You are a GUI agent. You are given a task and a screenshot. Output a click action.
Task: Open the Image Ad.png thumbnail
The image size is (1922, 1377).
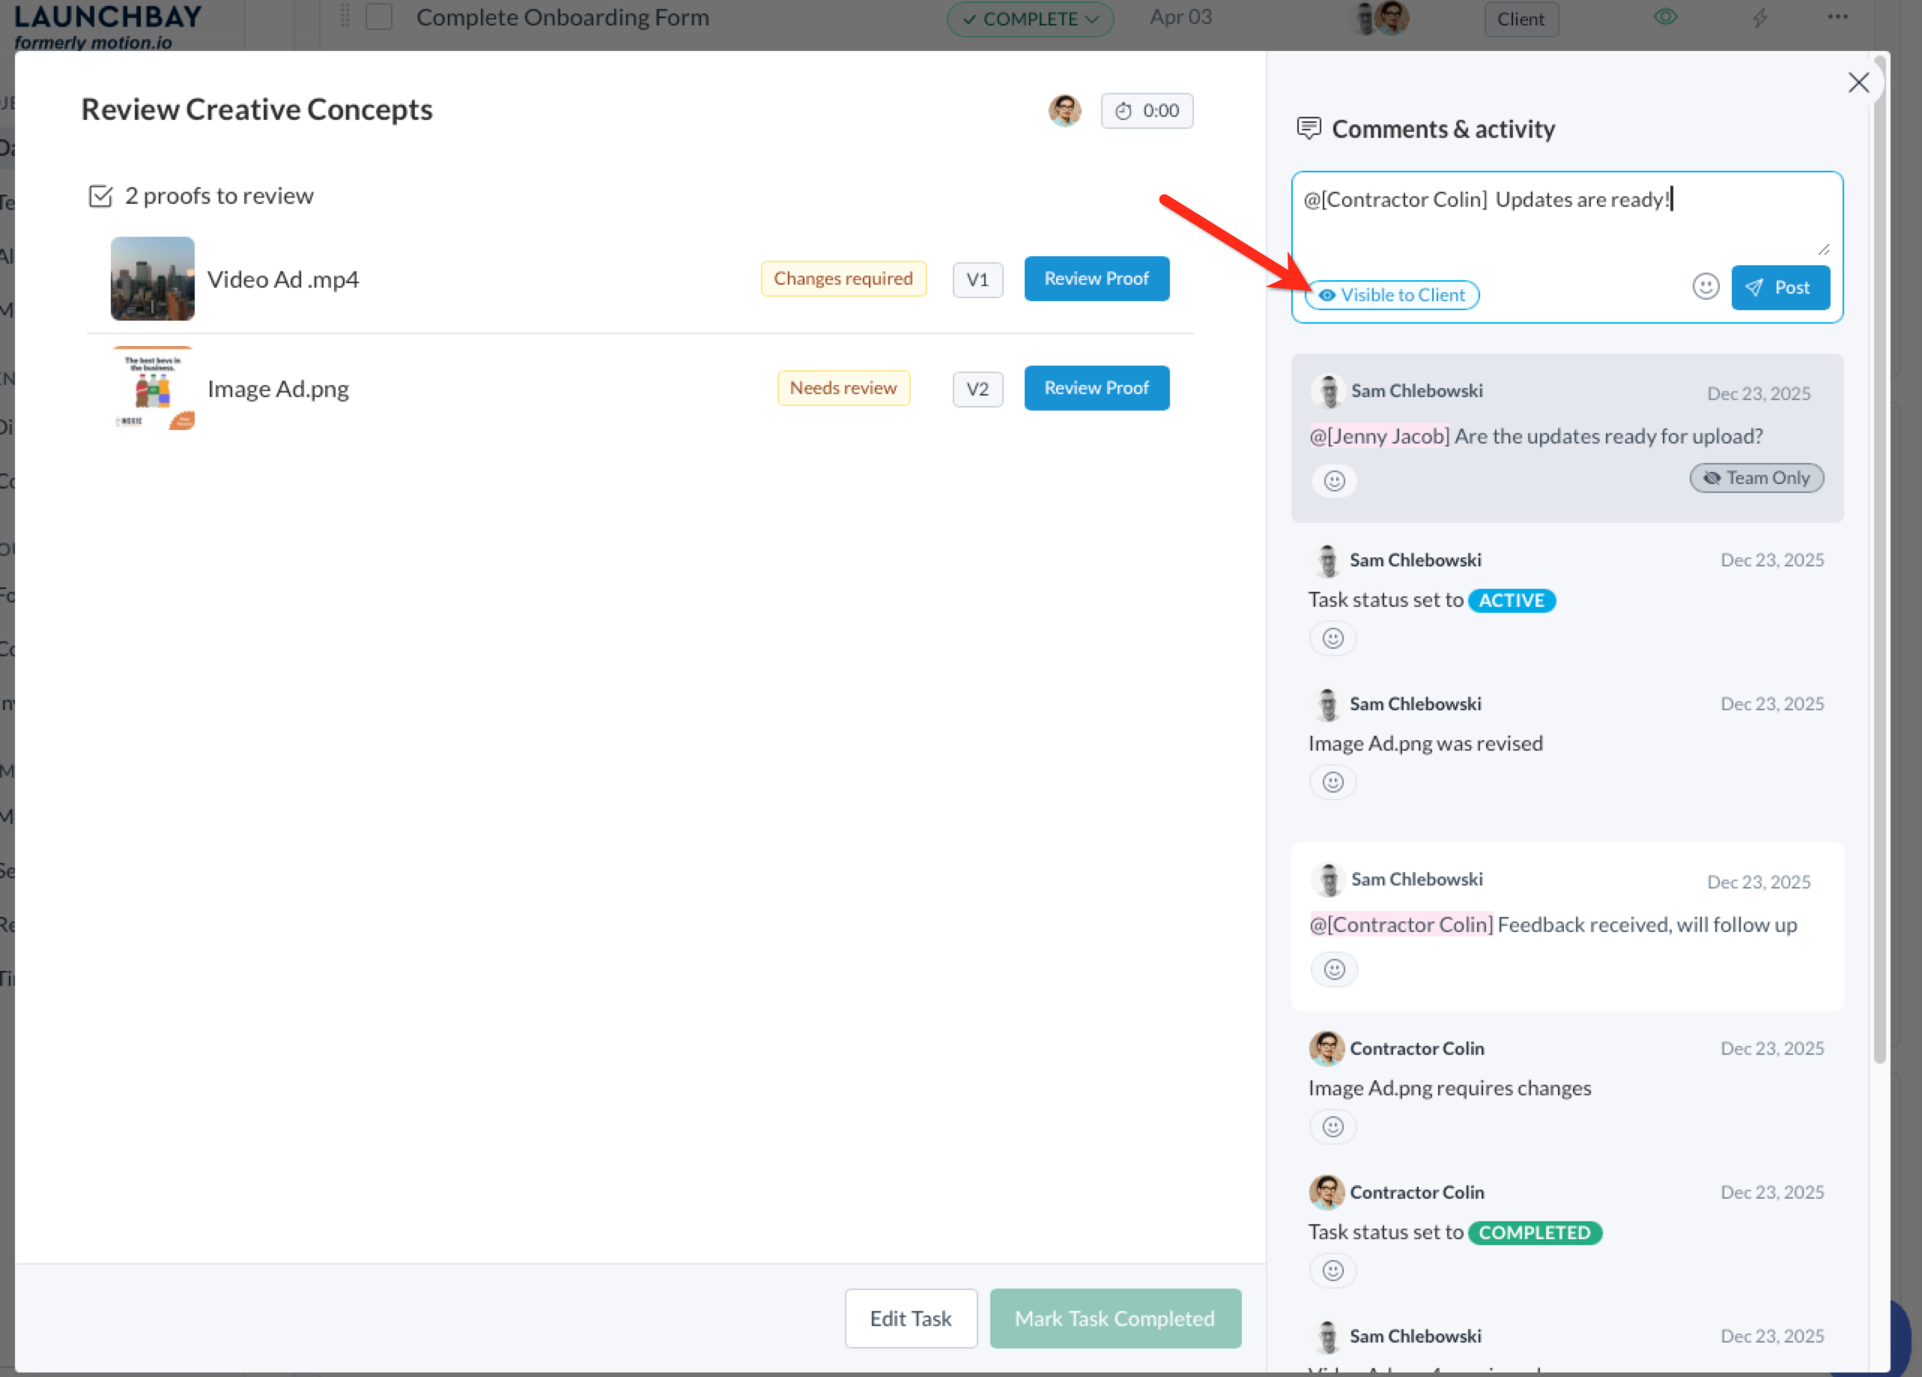coord(153,389)
